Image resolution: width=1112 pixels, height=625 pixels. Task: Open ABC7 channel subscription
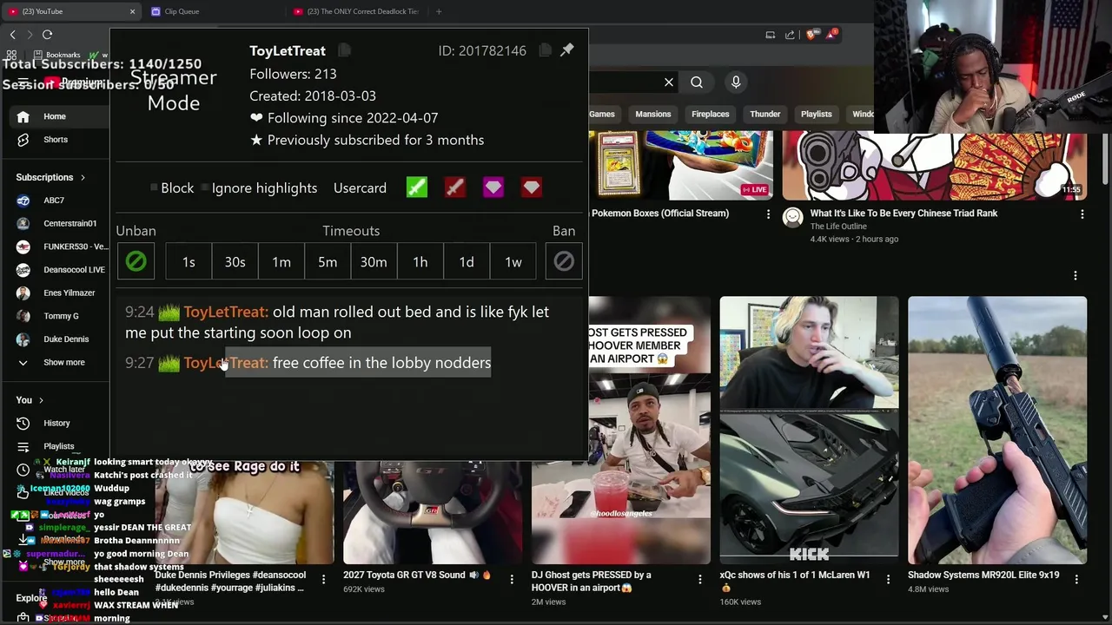point(54,201)
